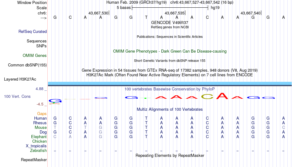Click the Scale label on the left
The height and width of the screenshot is (167, 292).
click(41, 8)
